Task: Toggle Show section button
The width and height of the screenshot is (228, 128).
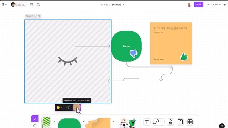Action: coord(77,107)
